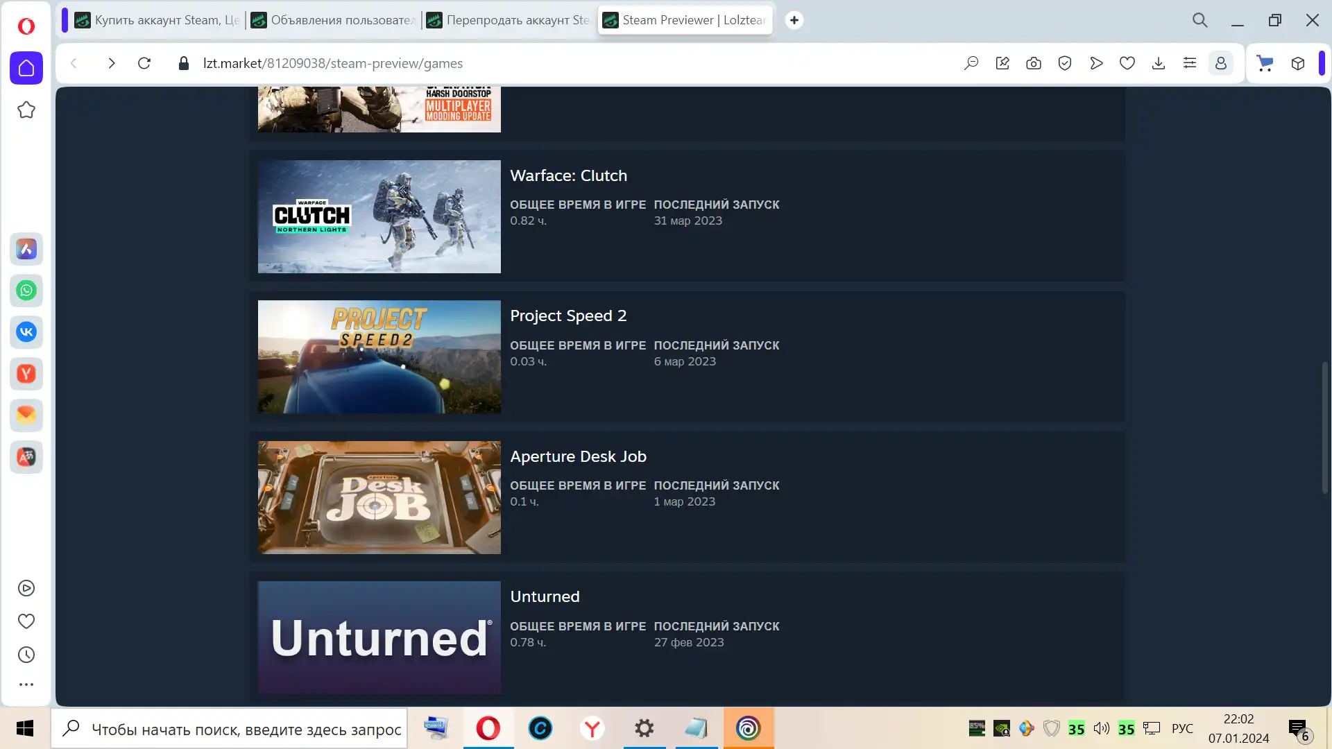
Task: Click Project Speed 2 cover image
Action: (379, 356)
